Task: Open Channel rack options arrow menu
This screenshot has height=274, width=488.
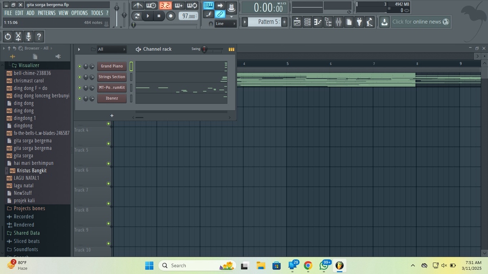Action: click(x=79, y=49)
